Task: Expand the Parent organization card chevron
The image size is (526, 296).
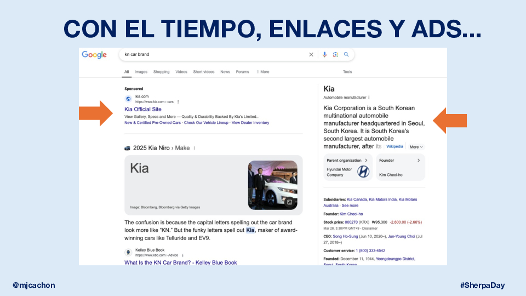Action: click(x=366, y=161)
